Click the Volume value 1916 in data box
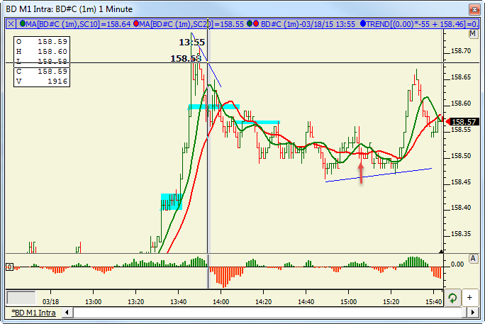485x324 pixels. (x=57, y=81)
